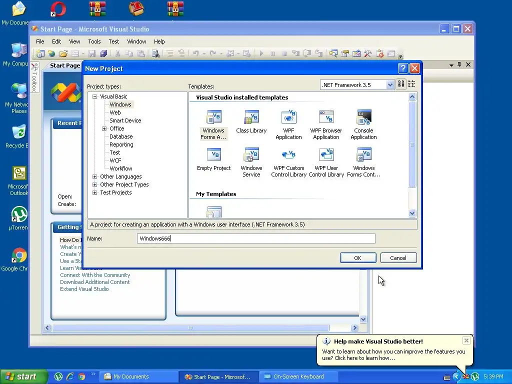The image size is (512, 384).
Task: Click the Open File toolbar icon
Action: click(63, 53)
